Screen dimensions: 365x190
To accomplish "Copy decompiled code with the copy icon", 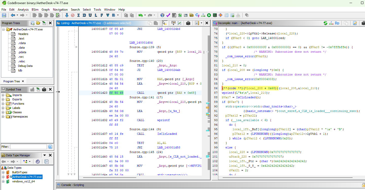I will 346,23.
